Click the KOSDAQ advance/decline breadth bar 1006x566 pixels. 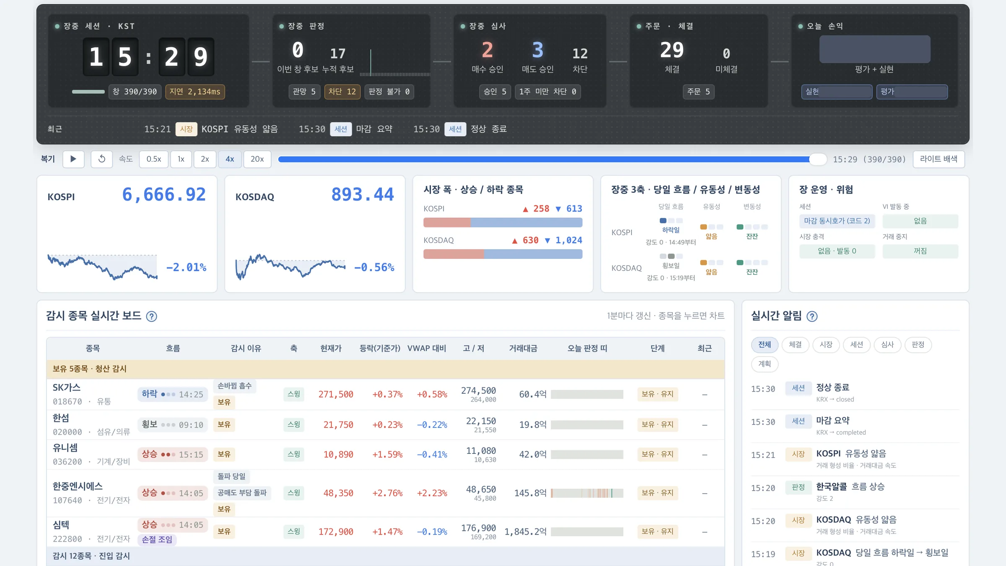point(503,254)
